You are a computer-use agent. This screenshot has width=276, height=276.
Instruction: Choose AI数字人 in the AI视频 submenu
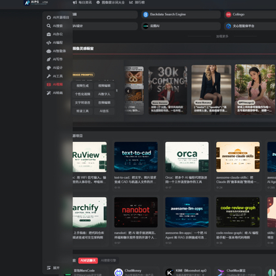[104, 94]
